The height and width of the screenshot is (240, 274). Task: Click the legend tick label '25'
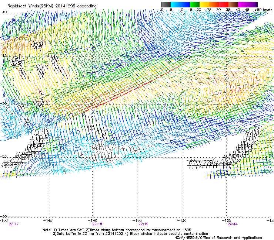point(209,10)
